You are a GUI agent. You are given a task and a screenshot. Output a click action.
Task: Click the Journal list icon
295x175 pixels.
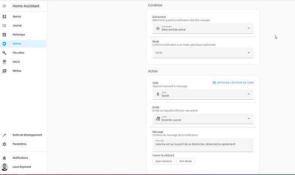pyautogui.click(x=4, y=26)
